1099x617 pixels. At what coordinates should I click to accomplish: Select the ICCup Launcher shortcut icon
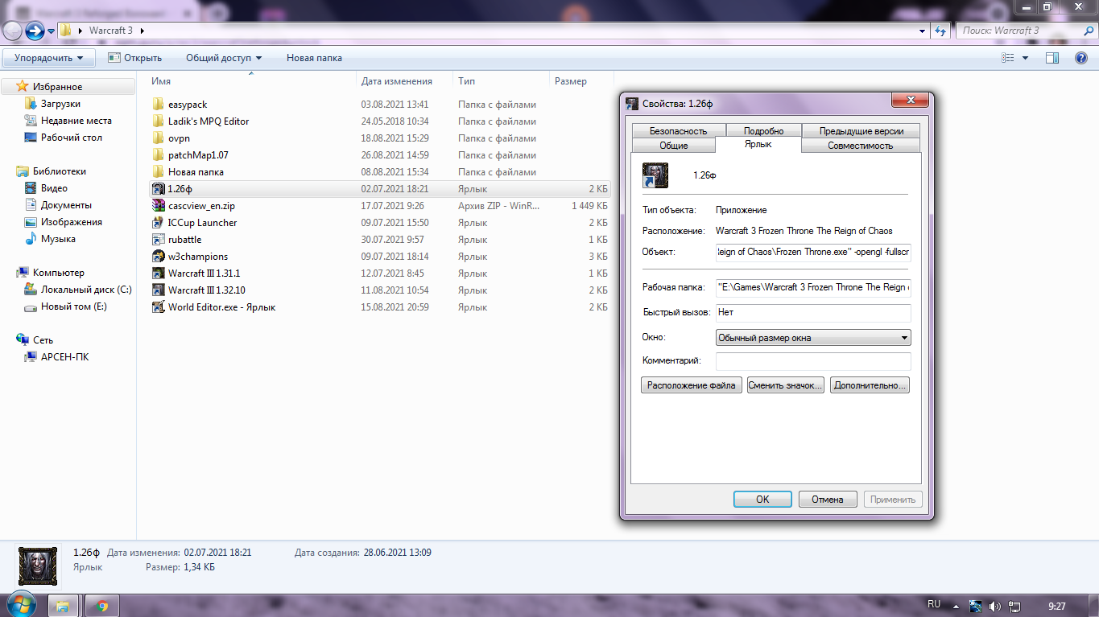[x=158, y=223]
